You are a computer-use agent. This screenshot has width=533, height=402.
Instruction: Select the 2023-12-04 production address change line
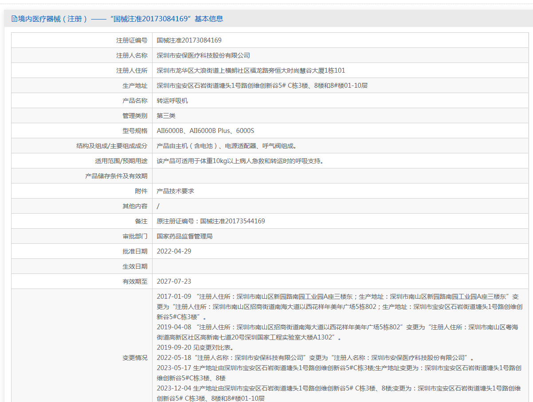[x=339, y=393]
